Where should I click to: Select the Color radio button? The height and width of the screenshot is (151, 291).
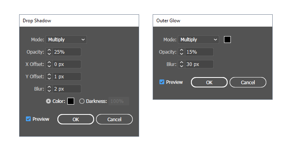(49, 101)
